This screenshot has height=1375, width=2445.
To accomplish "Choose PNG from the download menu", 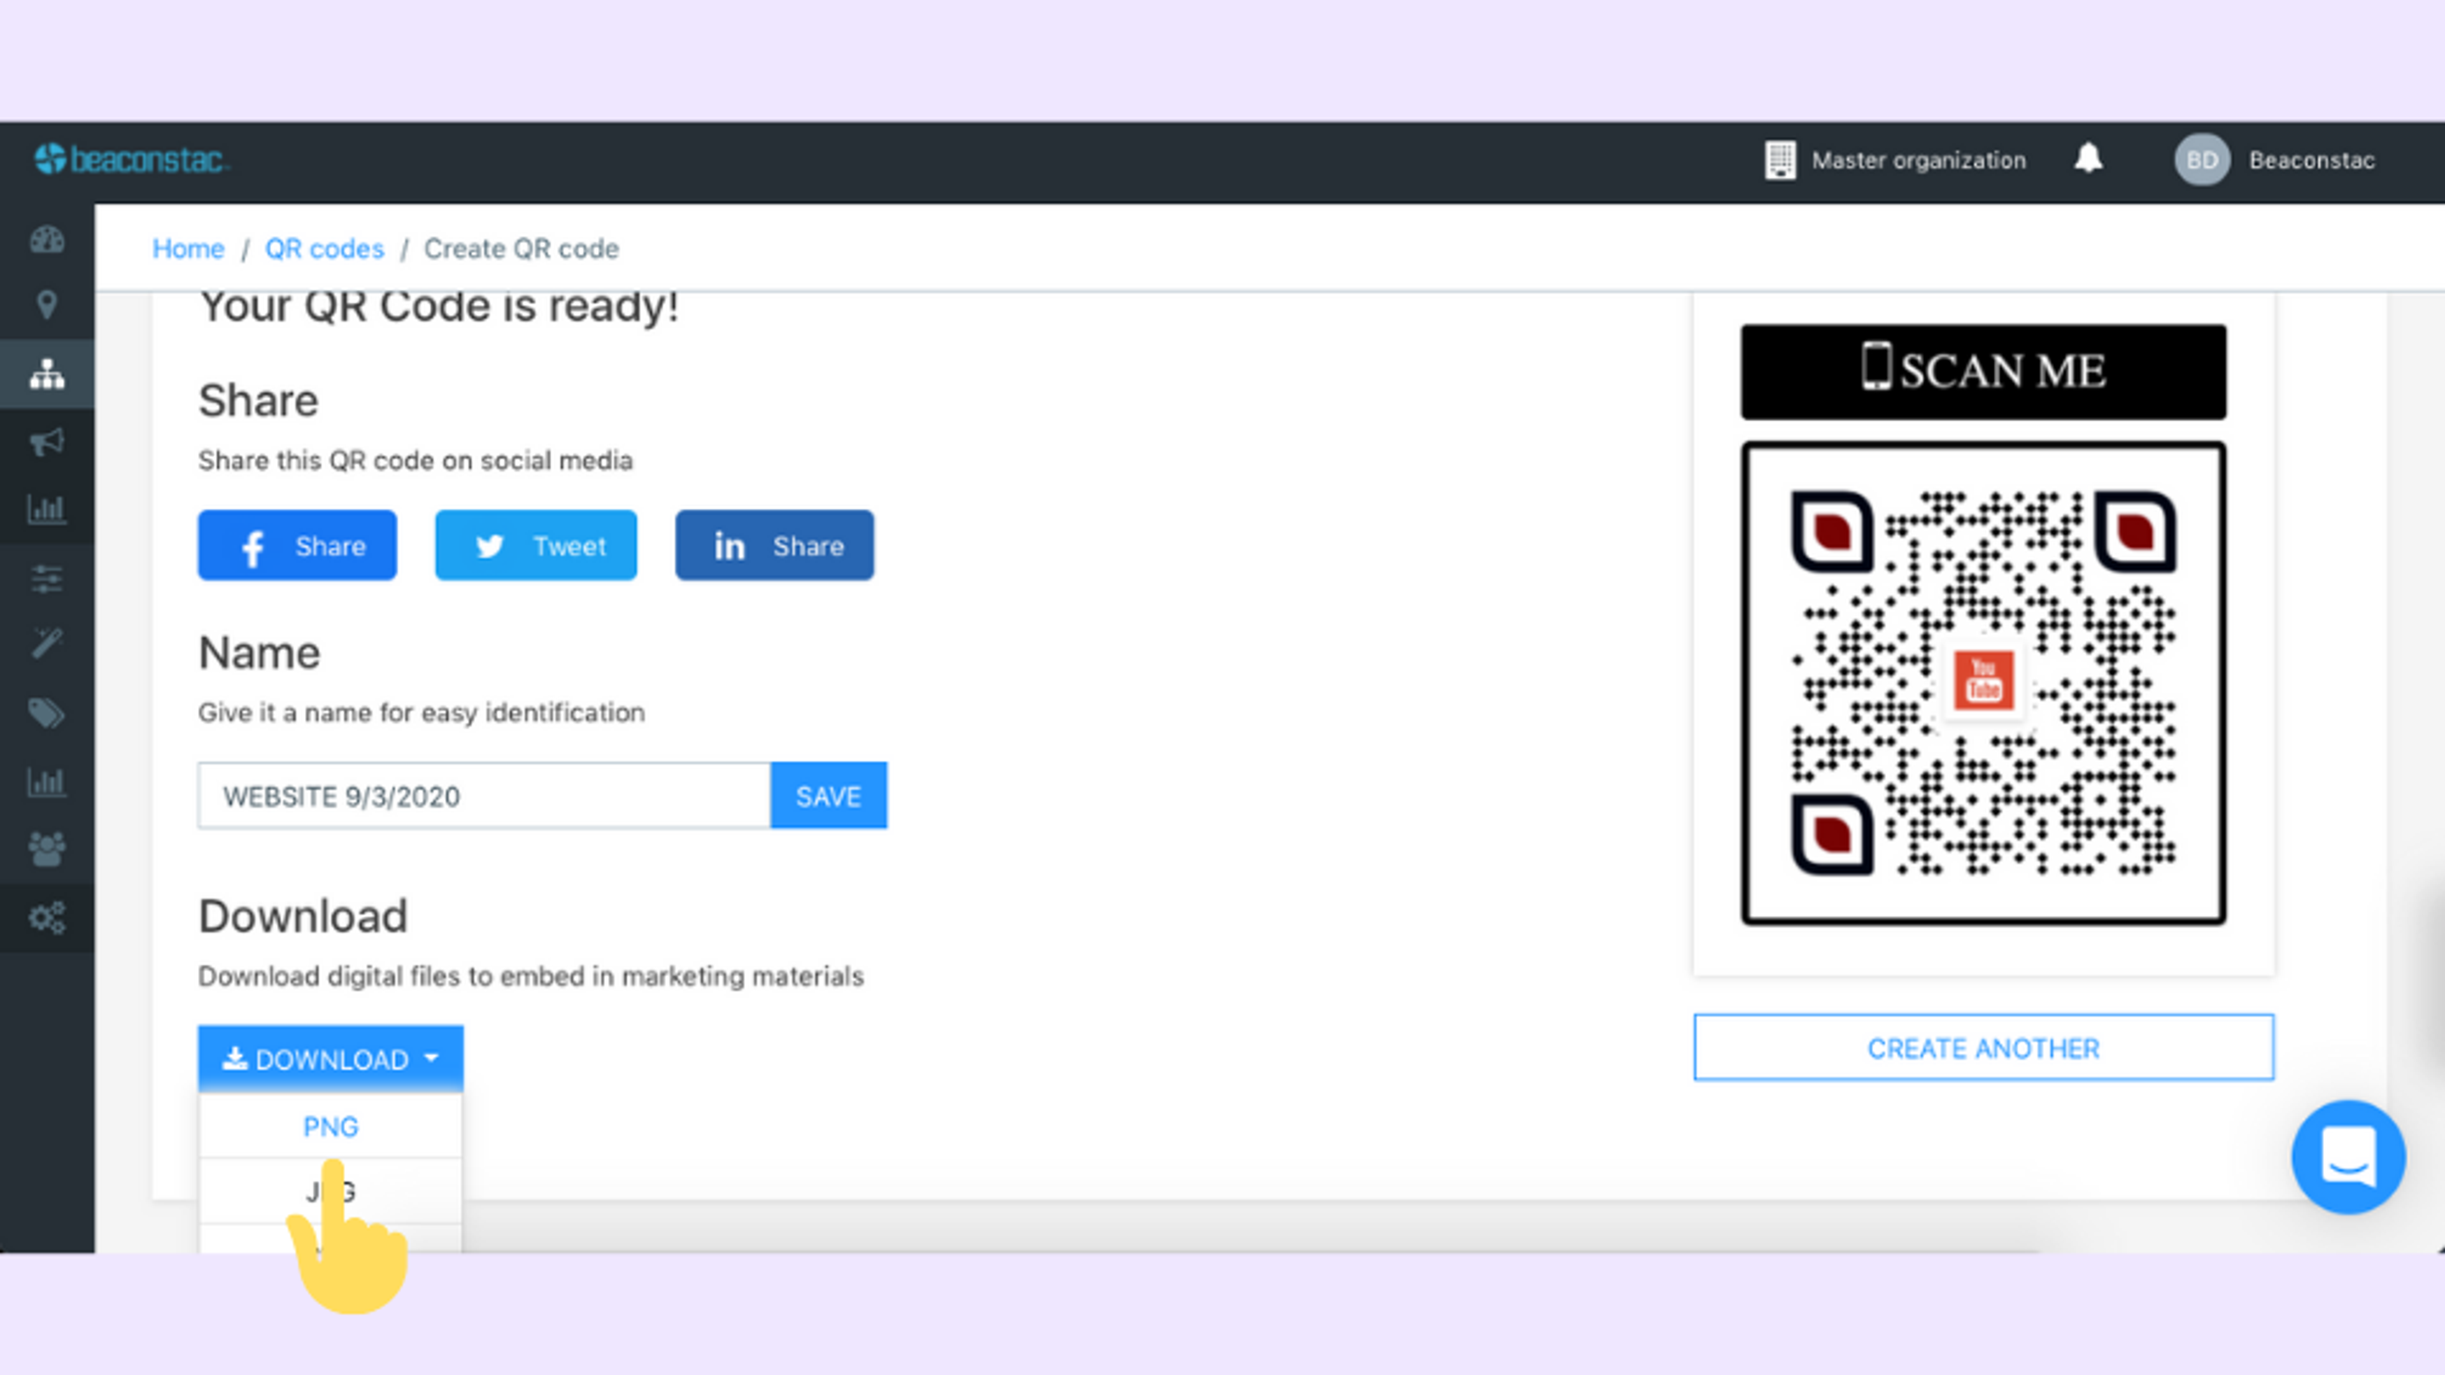I will coord(330,1126).
